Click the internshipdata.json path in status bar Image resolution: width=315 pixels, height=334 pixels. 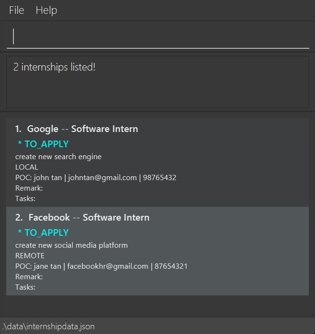click(x=48, y=326)
